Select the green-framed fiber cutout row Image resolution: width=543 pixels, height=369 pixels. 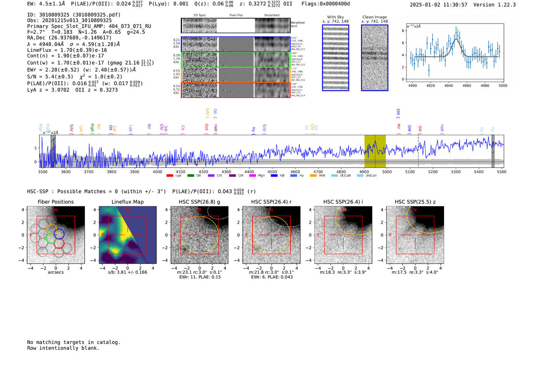(x=235, y=60)
